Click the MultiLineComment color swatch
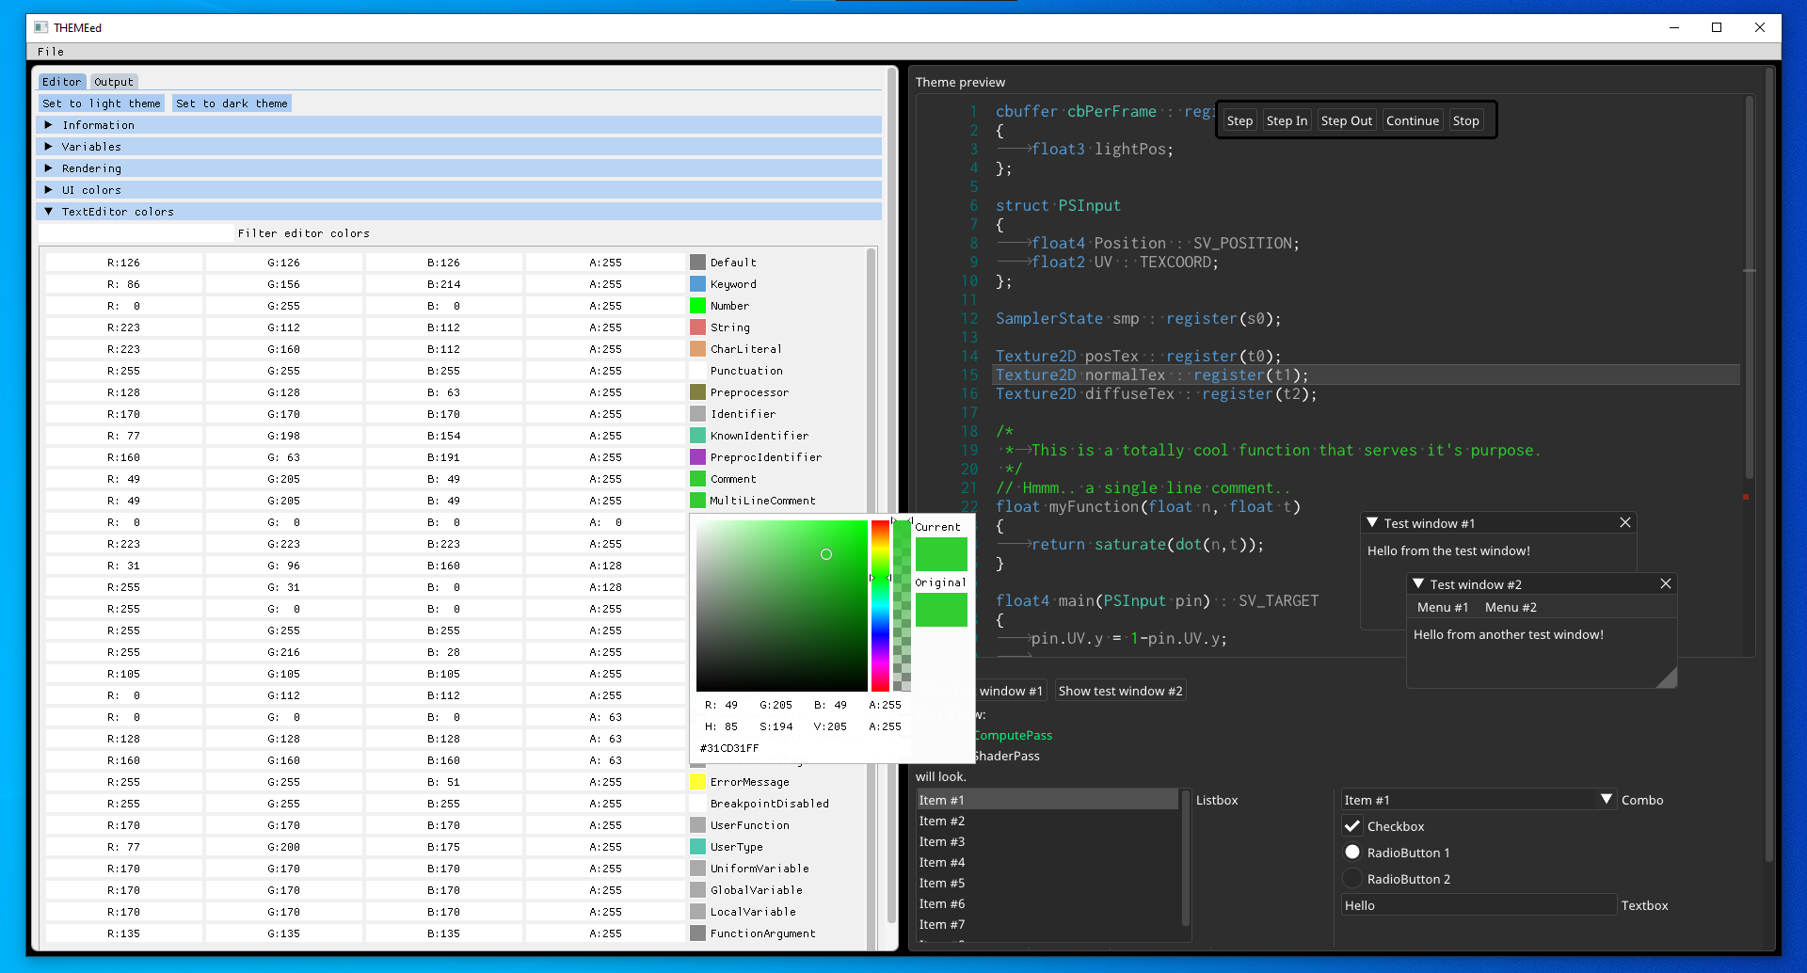The height and width of the screenshot is (973, 1807). point(697,501)
